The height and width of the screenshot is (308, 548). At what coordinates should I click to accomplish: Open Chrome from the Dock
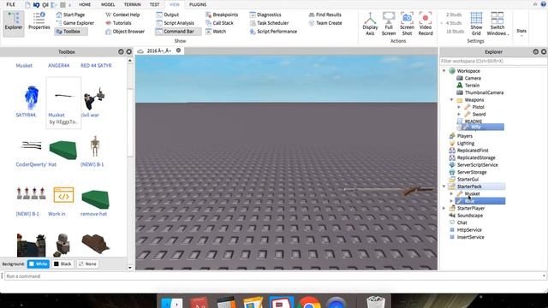tap(309, 302)
